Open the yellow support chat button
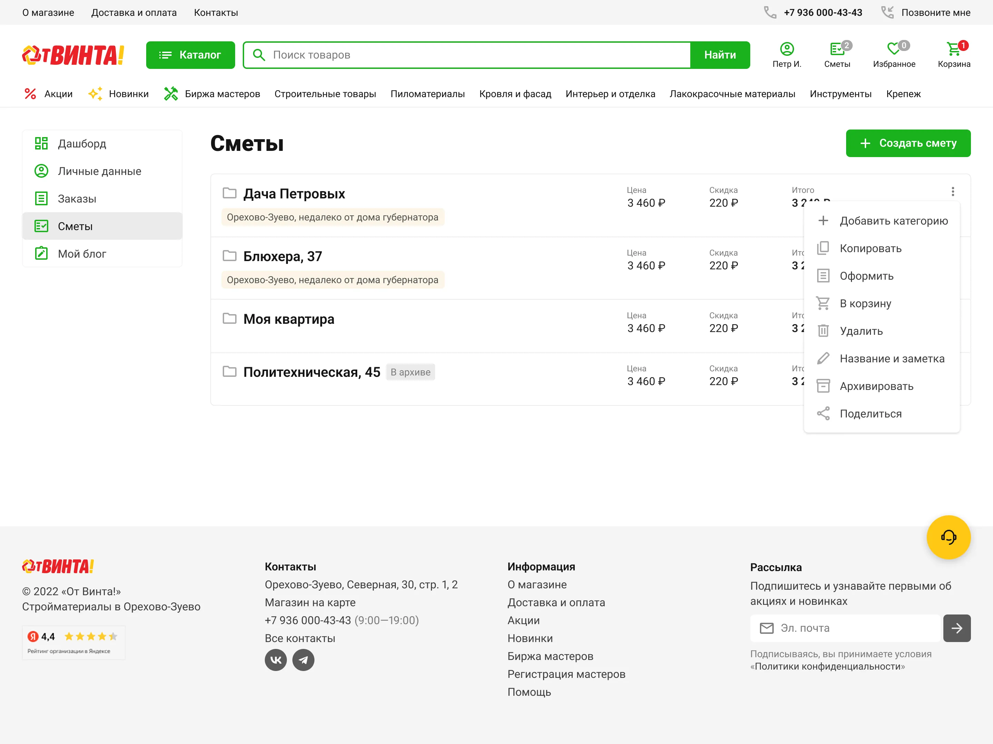Screen dimensions: 993x744 point(949,537)
